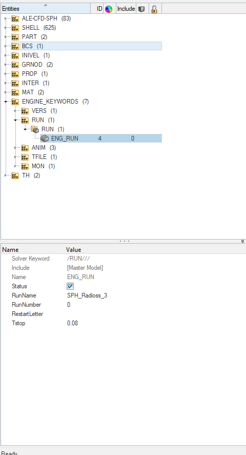Click the ENGINE_KEYWORDS folder icon
This screenshot has width=246, height=455.
tap(15, 102)
